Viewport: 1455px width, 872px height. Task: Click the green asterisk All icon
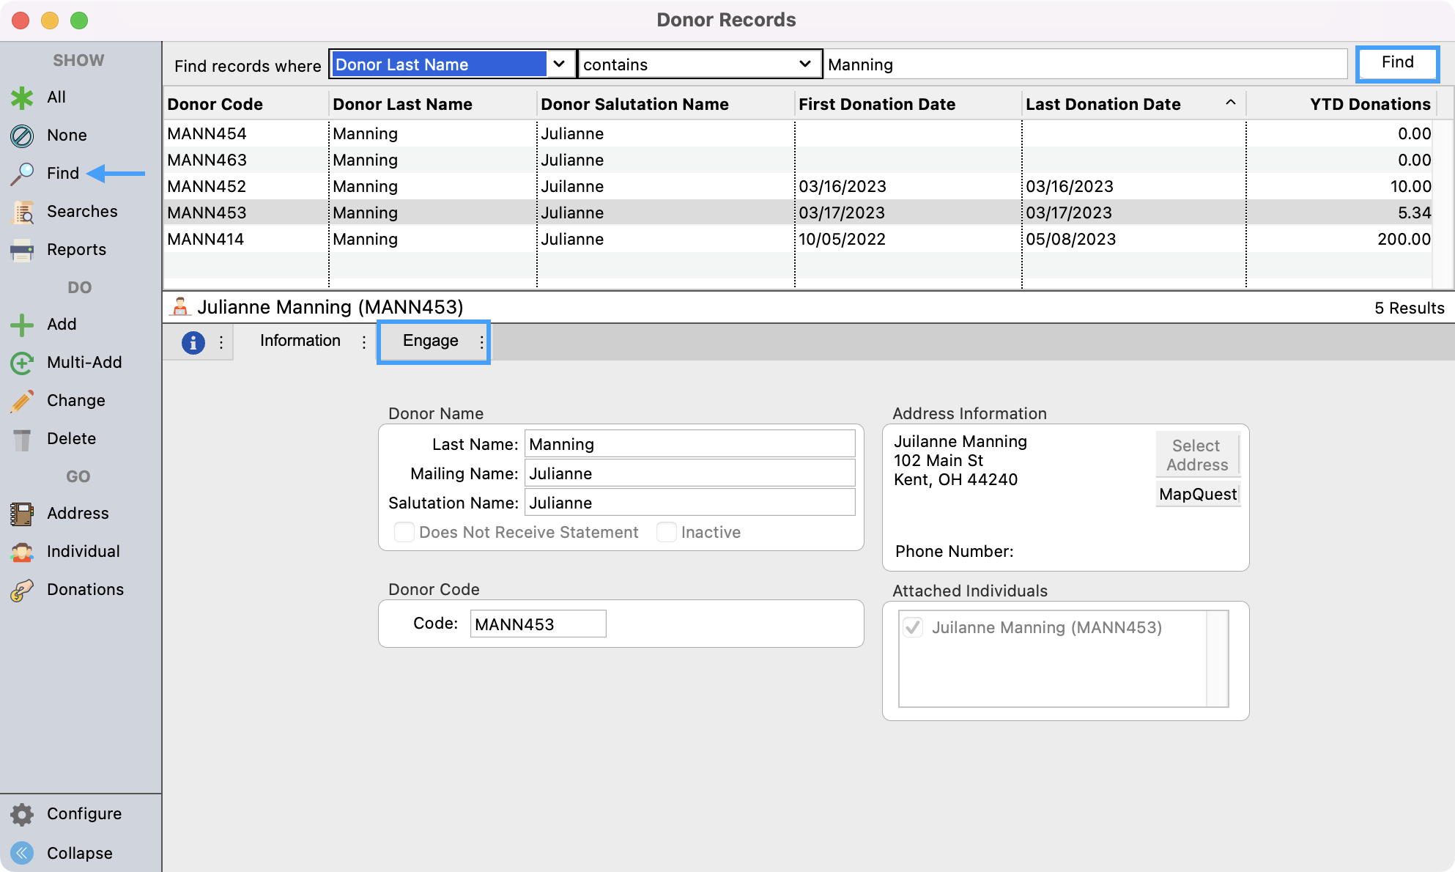pyautogui.click(x=22, y=97)
